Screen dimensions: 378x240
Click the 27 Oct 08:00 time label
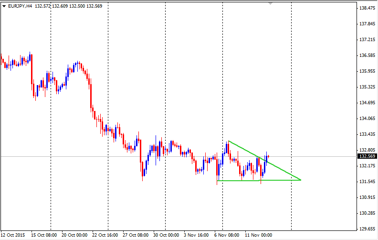[x=136, y=235]
